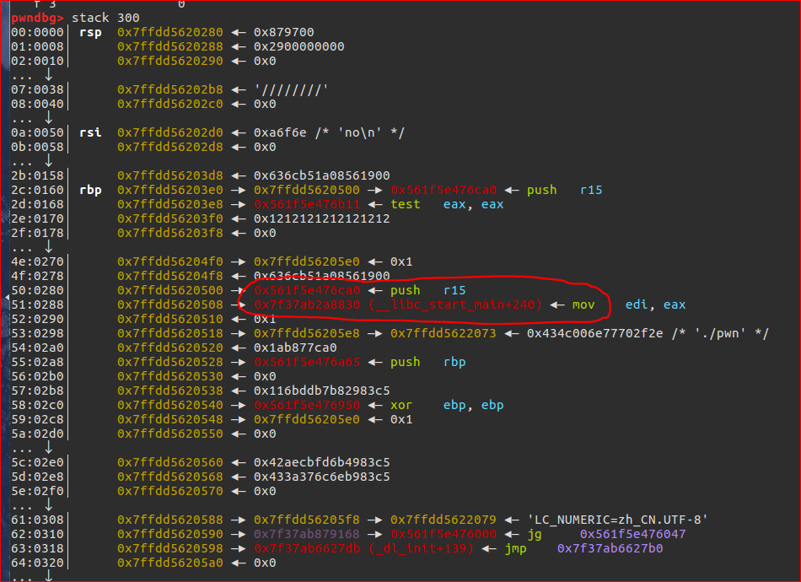Click value 0x116bddb7b82983c5

pyautogui.click(x=322, y=391)
